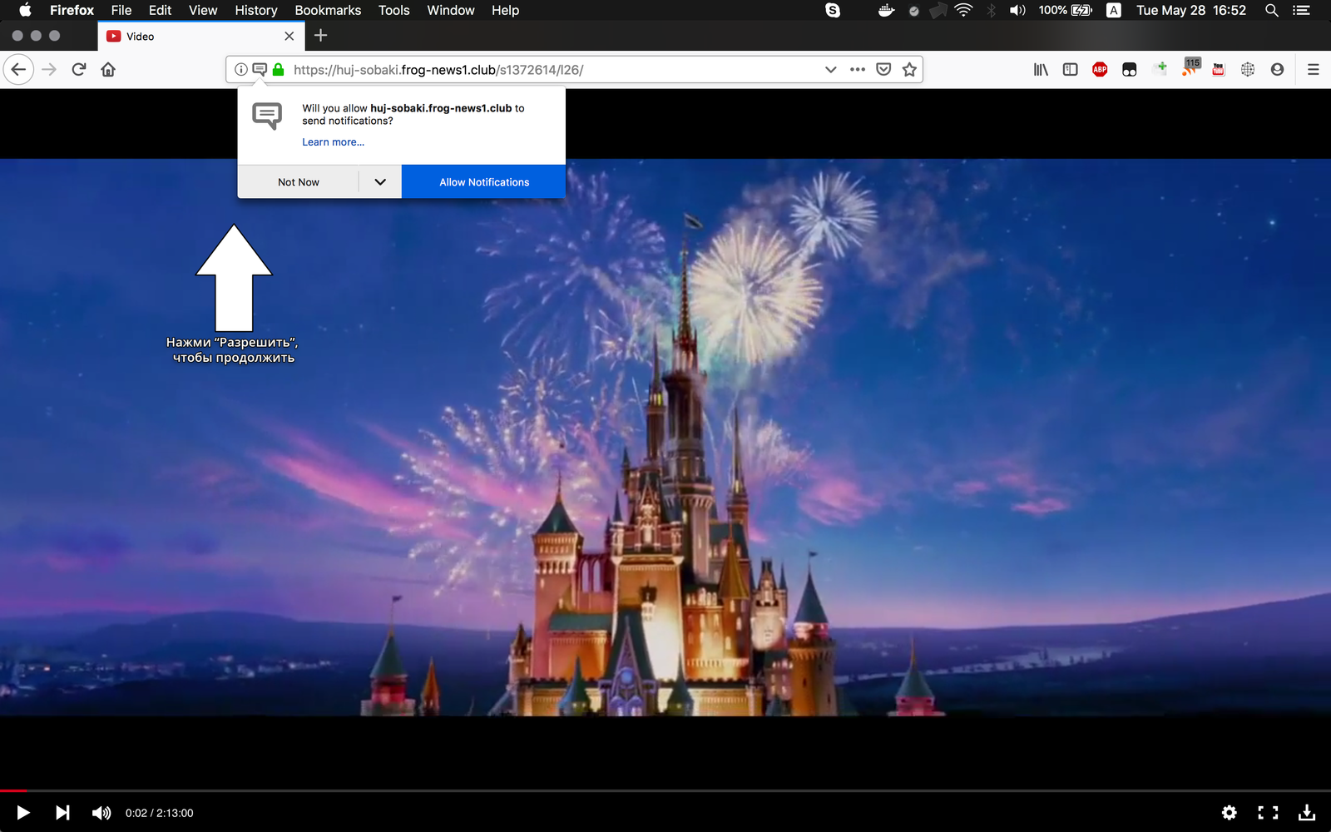Save page to Pocket
1331x832 pixels.
(x=883, y=70)
